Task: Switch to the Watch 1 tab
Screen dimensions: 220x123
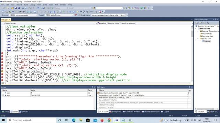Action: point(24,112)
